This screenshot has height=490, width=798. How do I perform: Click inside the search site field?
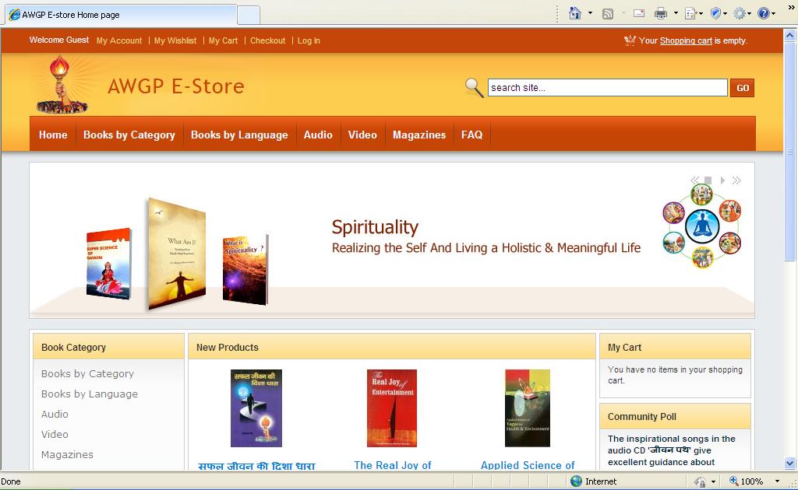coord(608,87)
